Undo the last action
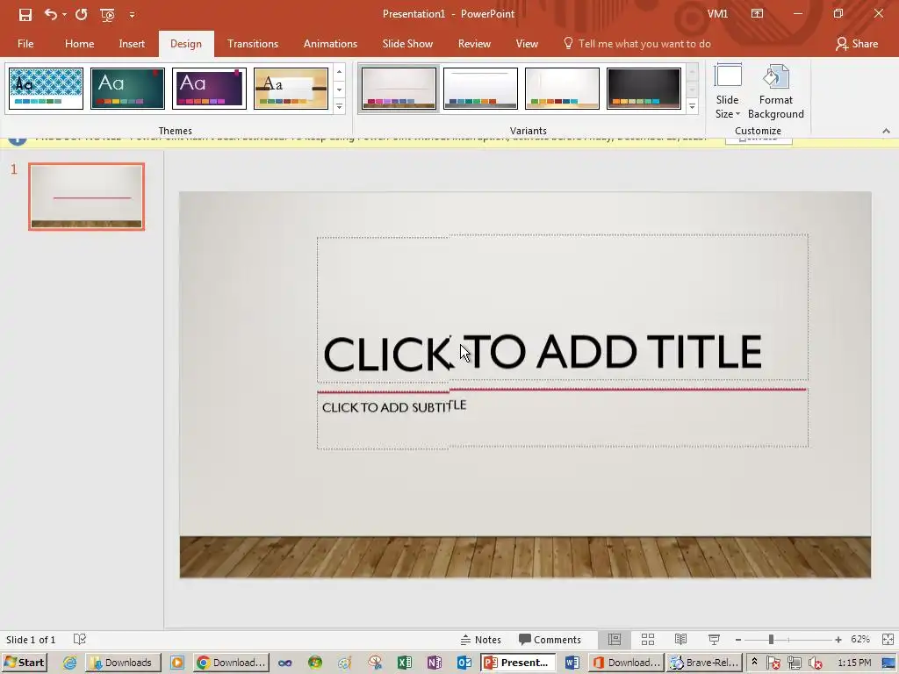Screen dimensions: 899x674 (x=50, y=14)
